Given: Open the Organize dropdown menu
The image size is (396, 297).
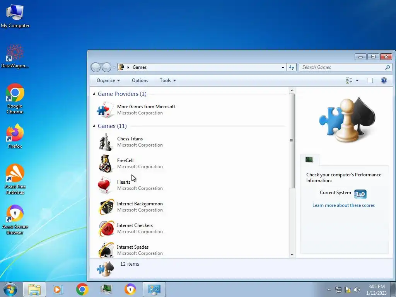Looking at the screenshot, I should (x=108, y=80).
